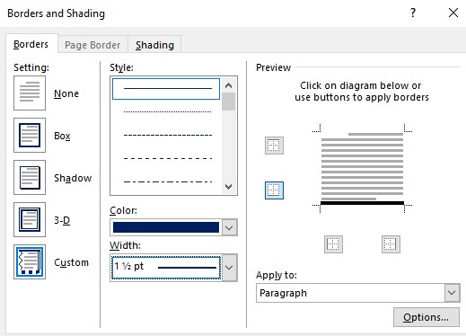Screen dimensions: 466x336
Task: Click the Custom setting label
Action: pos(71,262)
